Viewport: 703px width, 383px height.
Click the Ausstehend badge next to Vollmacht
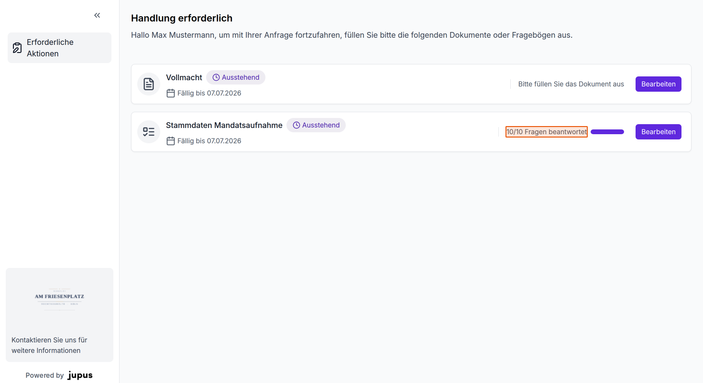point(236,77)
